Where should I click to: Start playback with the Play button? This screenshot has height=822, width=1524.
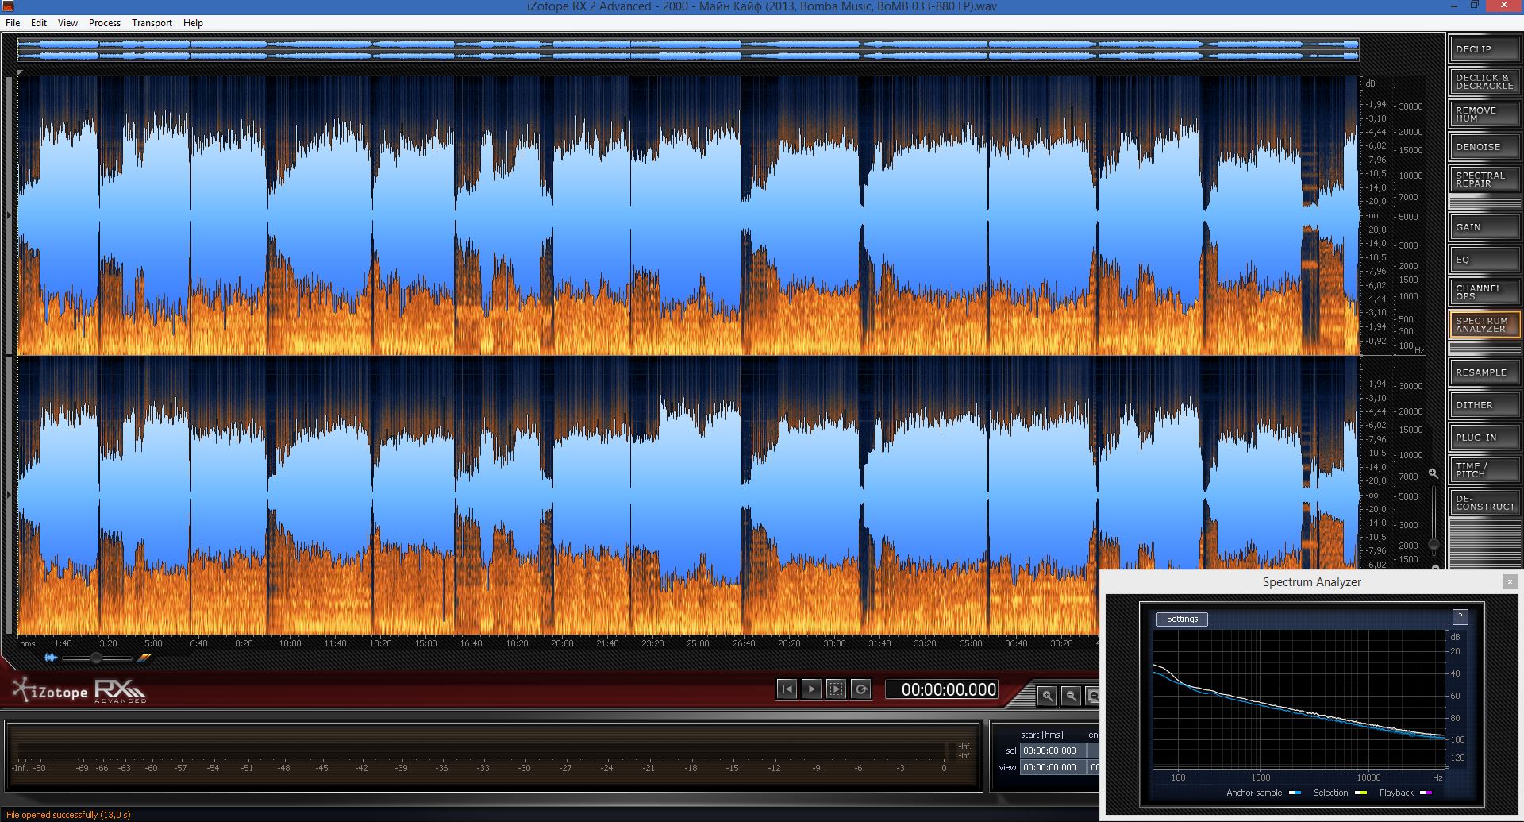[811, 689]
